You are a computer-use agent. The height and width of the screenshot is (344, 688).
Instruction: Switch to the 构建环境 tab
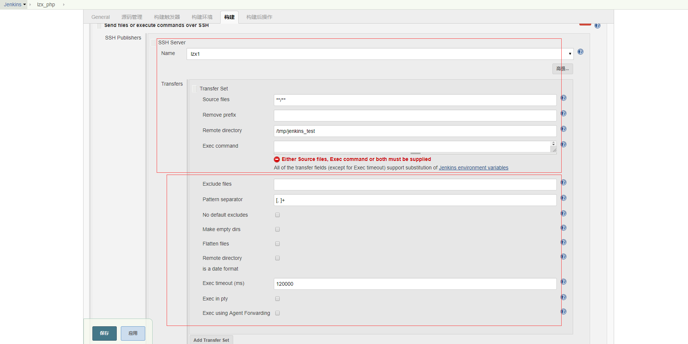(x=202, y=17)
